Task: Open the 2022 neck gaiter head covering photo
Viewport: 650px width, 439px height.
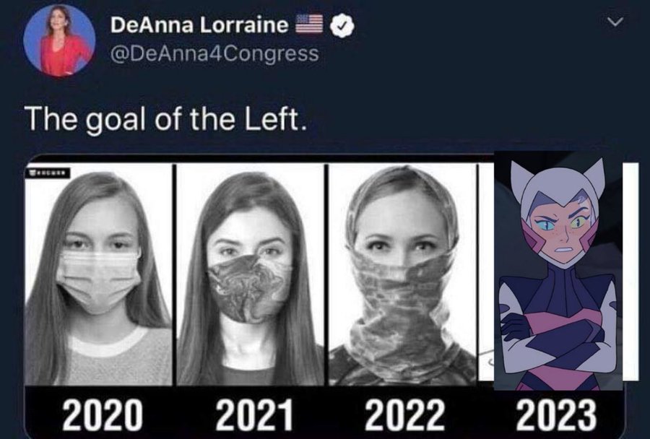Action: point(402,274)
